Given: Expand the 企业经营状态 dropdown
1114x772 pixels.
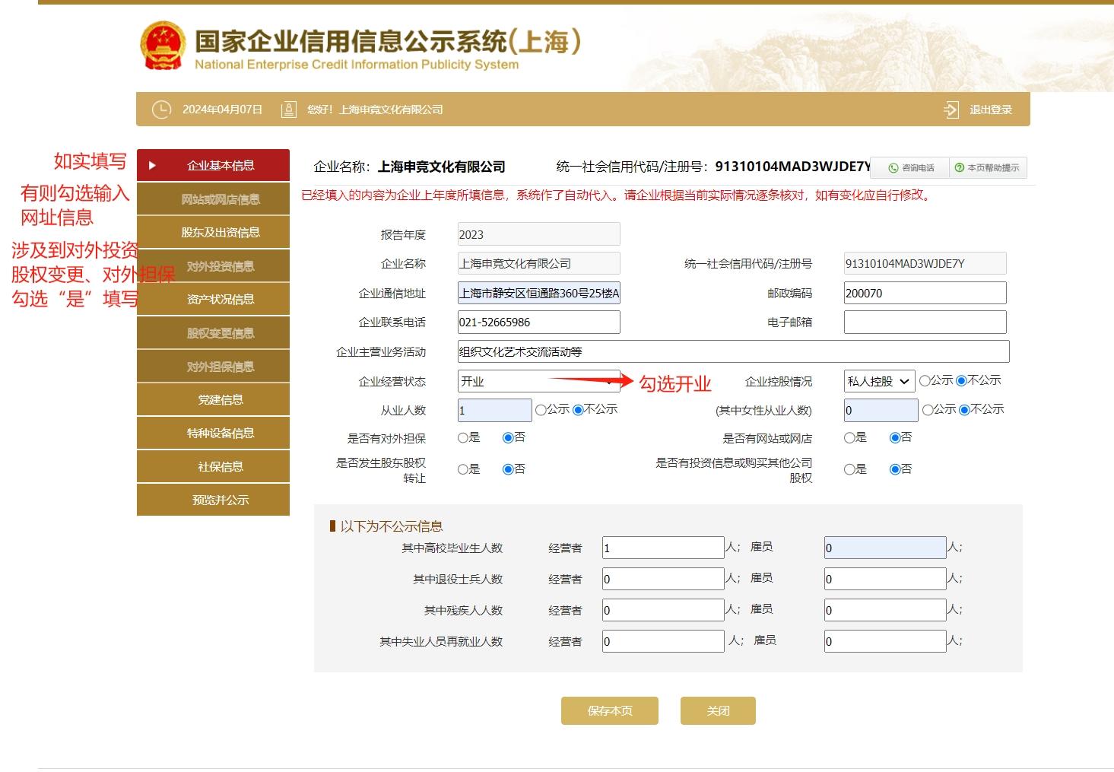Looking at the screenshot, I should (538, 381).
